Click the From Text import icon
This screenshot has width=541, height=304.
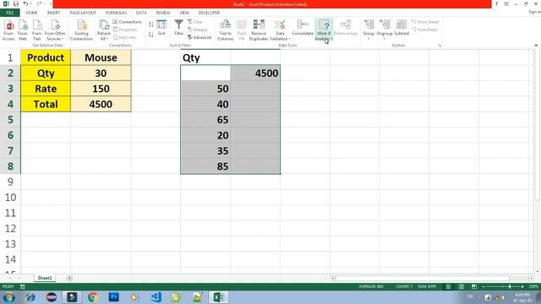tap(37, 30)
